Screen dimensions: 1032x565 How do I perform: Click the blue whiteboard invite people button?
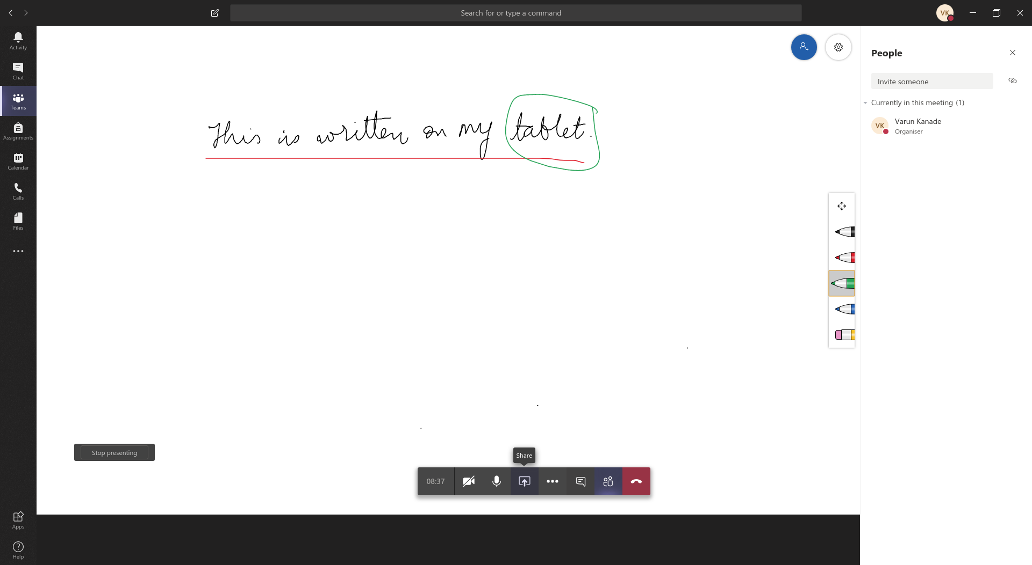coord(804,47)
